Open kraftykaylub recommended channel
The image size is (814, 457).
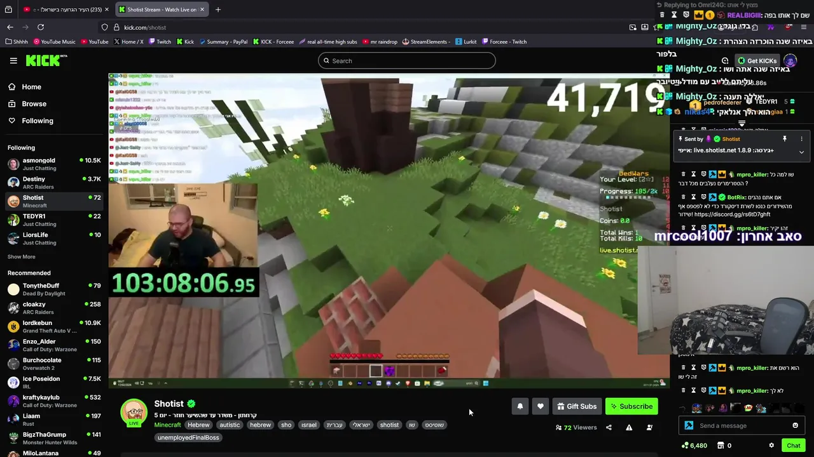click(x=54, y=401)
